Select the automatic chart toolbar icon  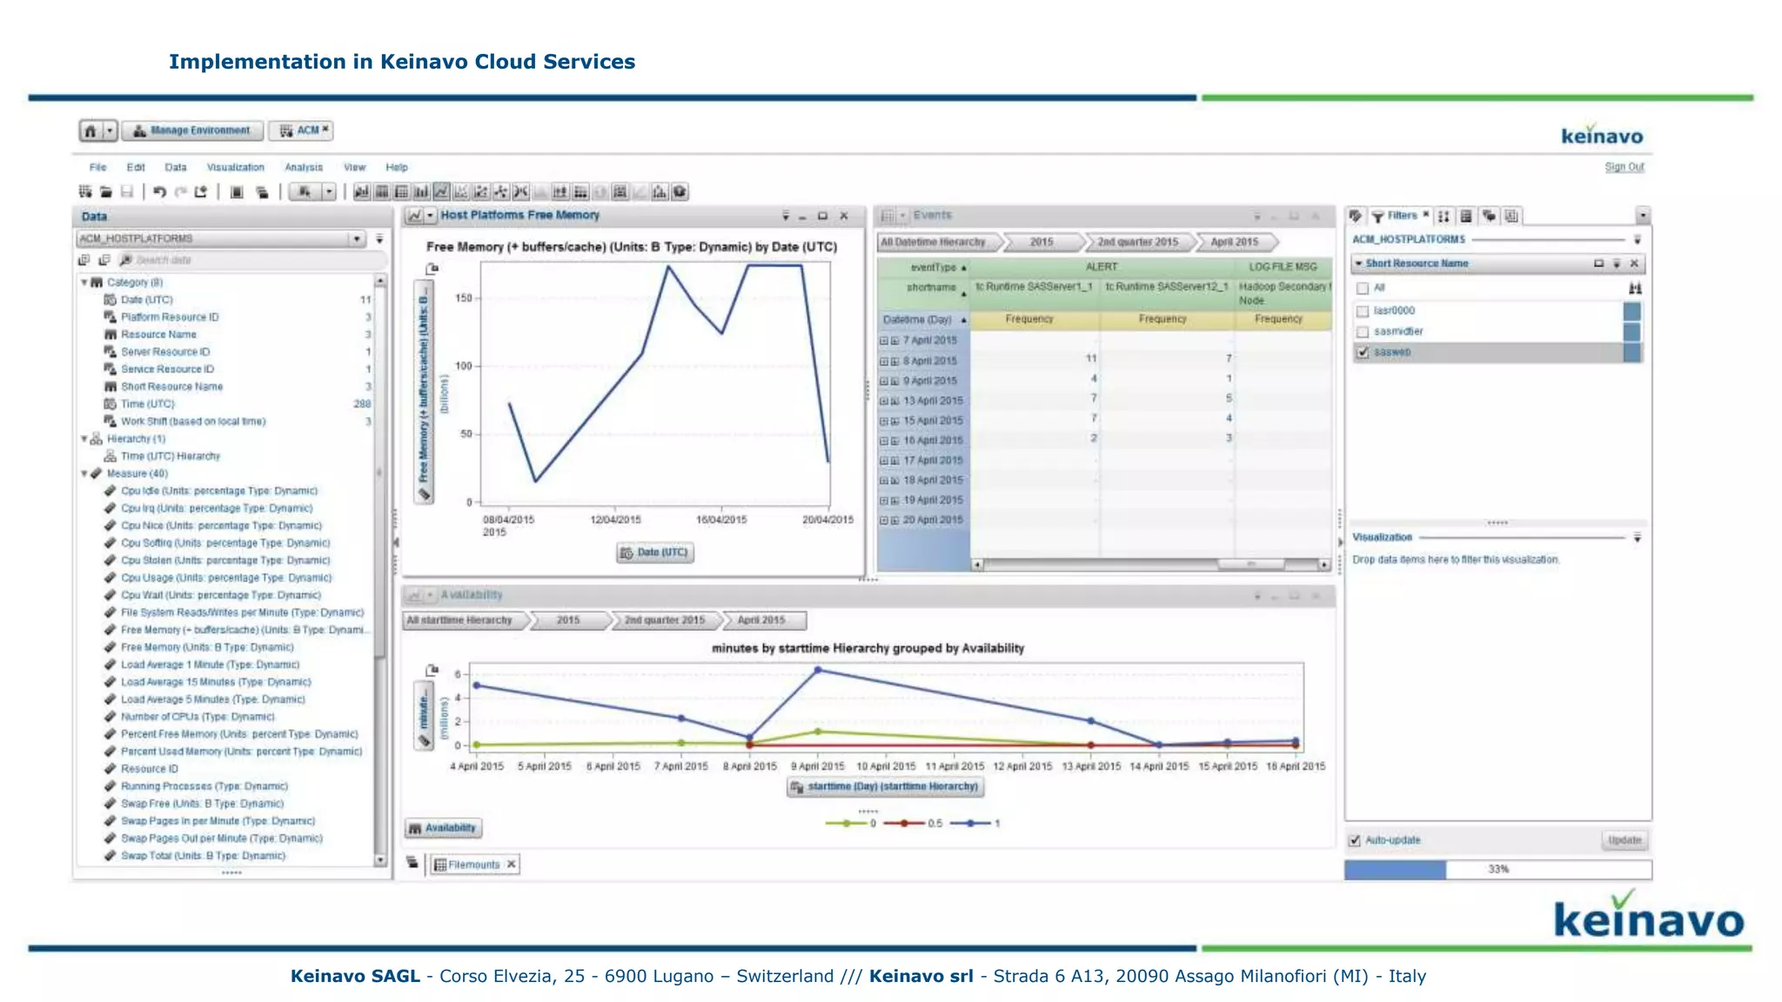click(x=361, y=191)
